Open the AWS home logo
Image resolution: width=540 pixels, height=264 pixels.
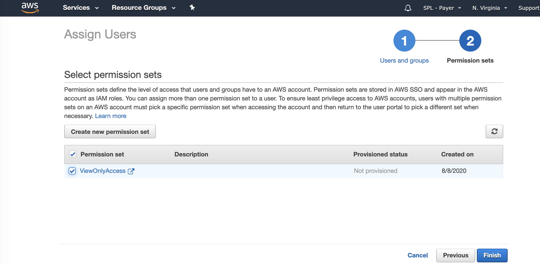(x=30, y=8)
